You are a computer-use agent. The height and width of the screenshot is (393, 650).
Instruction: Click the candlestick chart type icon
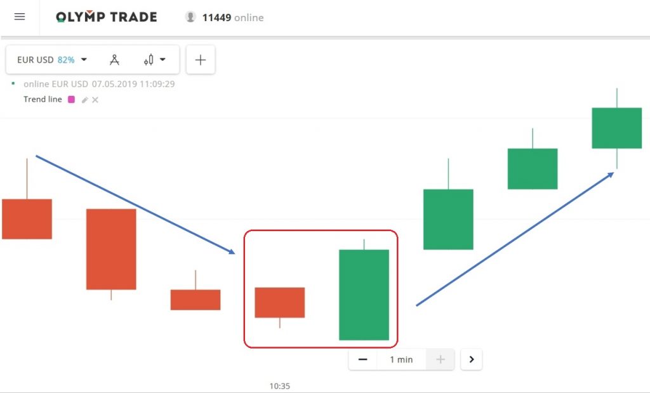149,60
